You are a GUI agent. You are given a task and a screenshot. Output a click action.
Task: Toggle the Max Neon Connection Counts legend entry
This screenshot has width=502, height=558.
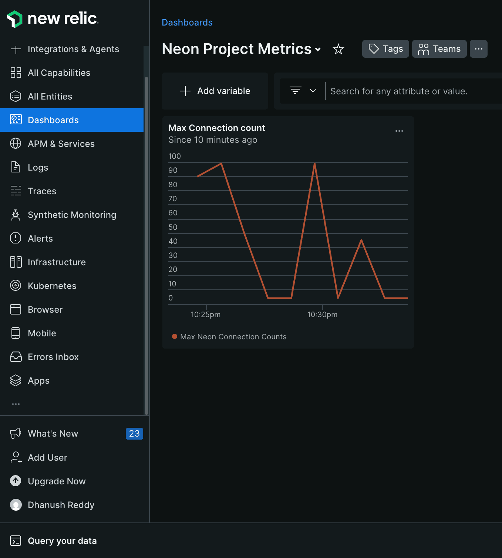pos(229,337)
